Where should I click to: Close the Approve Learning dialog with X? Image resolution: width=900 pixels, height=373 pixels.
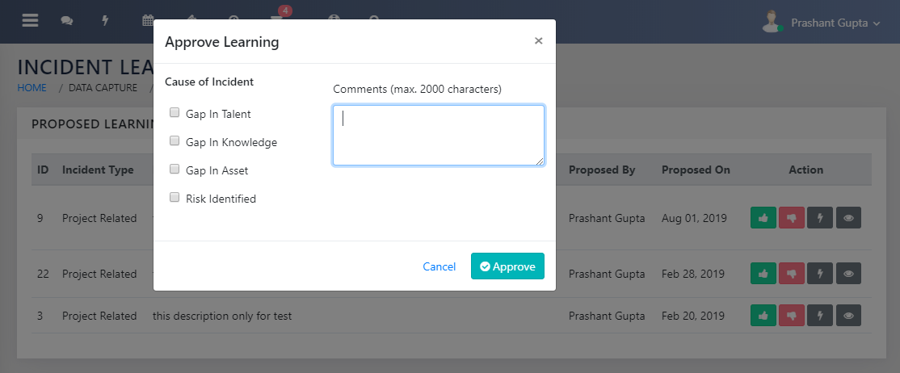[x=538, y=41]
